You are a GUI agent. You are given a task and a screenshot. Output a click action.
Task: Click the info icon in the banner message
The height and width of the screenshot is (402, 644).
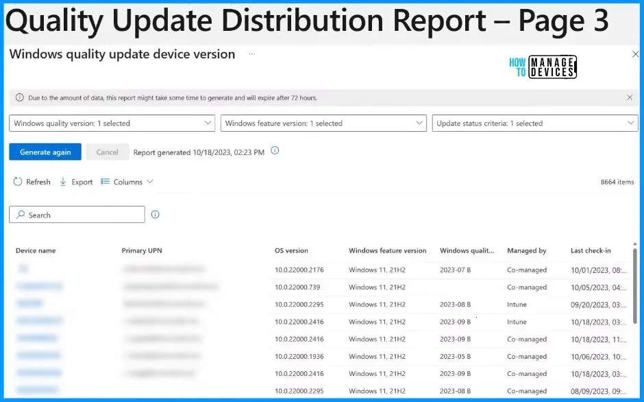(x=19, y=97)
